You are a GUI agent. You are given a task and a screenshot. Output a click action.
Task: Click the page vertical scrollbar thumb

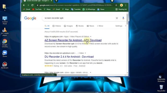pos(127,19)
